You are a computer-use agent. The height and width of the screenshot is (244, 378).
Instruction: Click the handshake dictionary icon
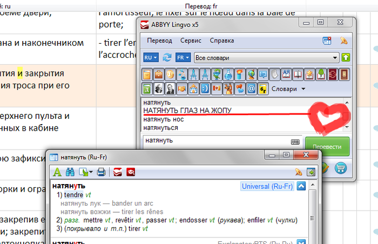[182, 89]
